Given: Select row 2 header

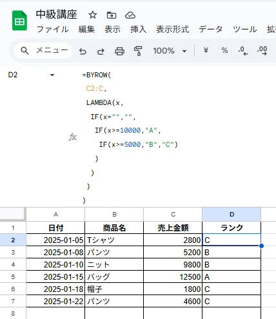Looking at the screenshot, I should tap(13, 240).
